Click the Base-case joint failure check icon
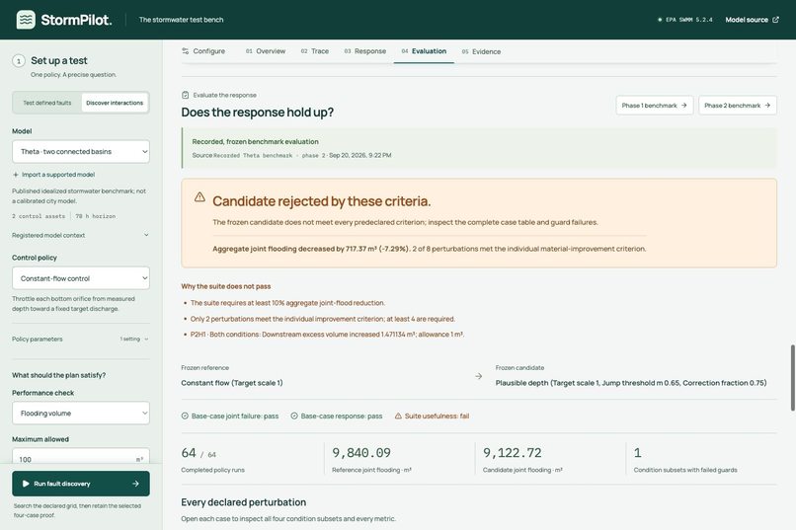This screenshot has height=530, width=796. point(185,416)
